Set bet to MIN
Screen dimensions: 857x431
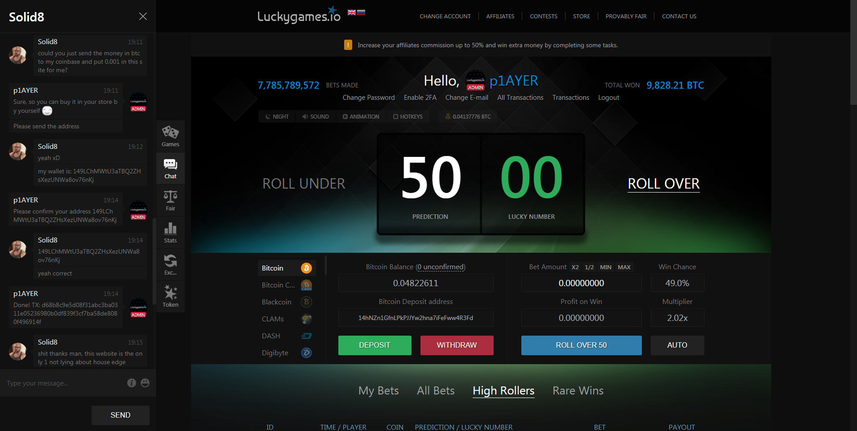tap(606, 267)
